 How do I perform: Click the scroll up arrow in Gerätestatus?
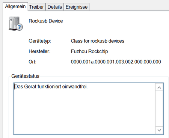point(159,87)
